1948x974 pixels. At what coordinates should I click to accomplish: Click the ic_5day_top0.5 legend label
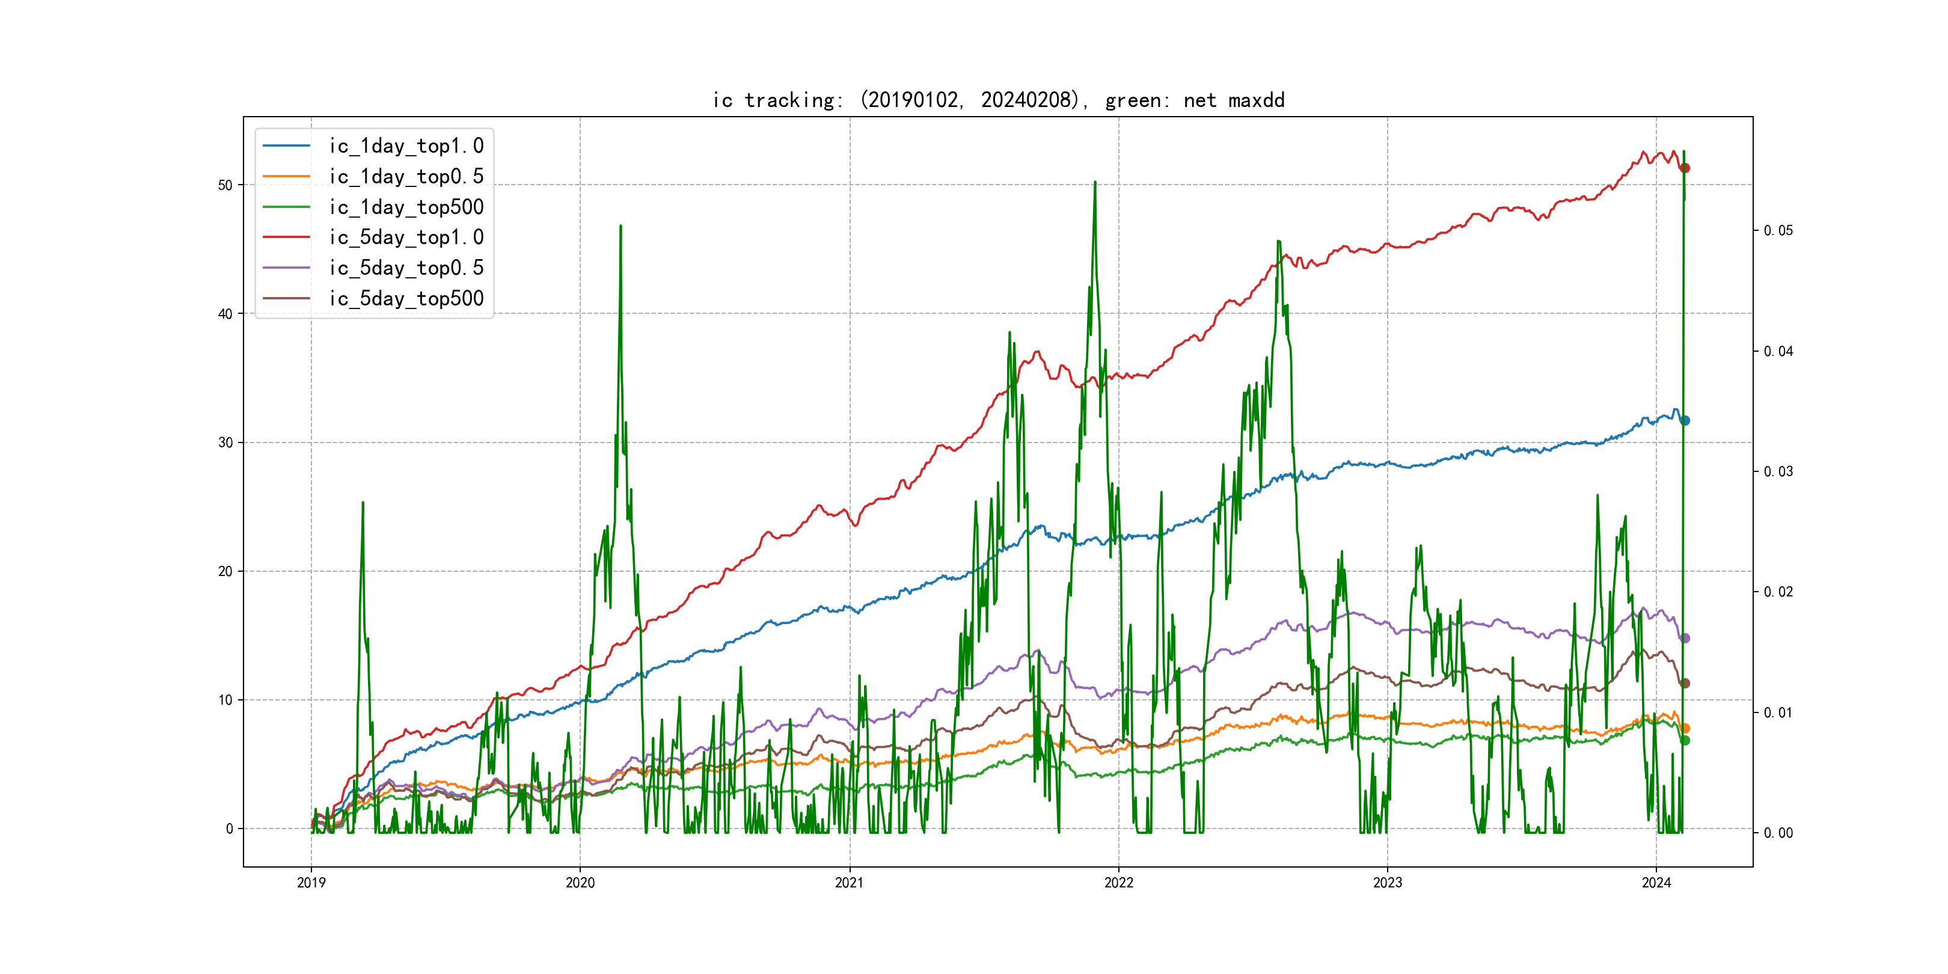pyautogui.click(x=406, y=268)
